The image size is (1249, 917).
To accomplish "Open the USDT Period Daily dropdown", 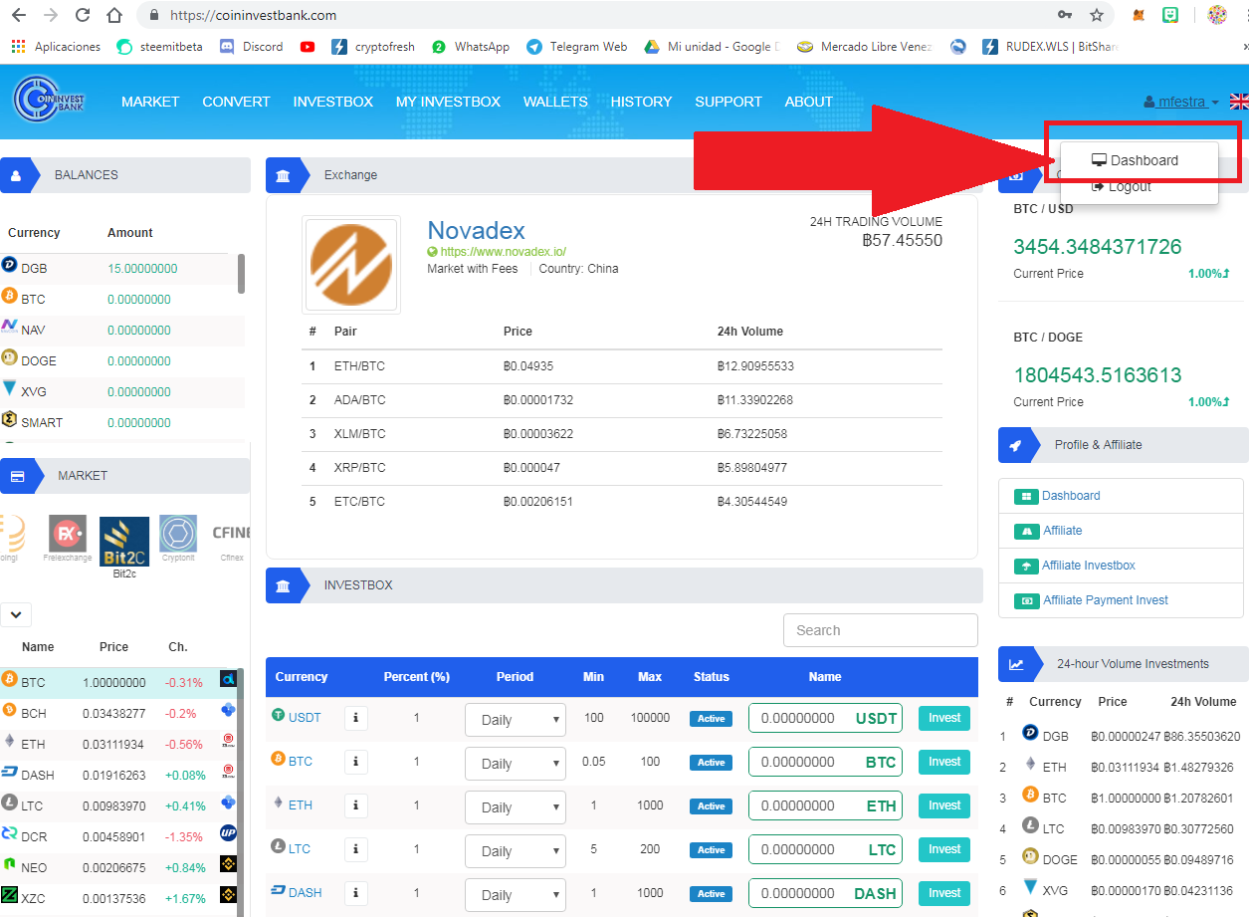I will [515, 720].
